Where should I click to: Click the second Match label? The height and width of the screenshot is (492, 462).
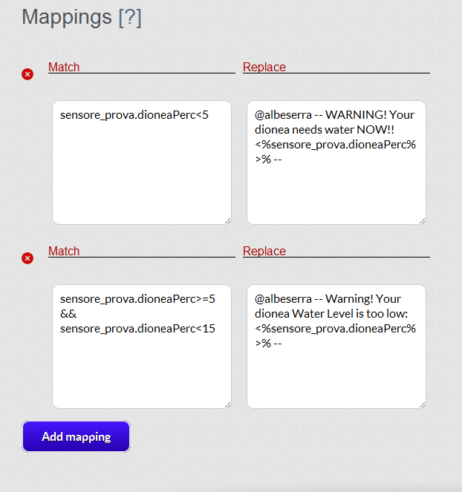pos(64,251)
